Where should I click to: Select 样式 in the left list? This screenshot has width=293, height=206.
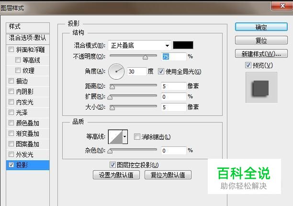28,27
